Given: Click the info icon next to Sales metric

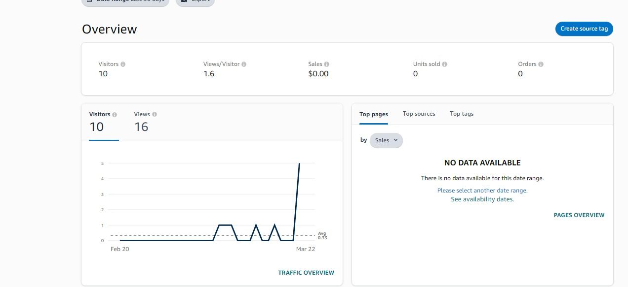Looking at the screenshot, I should click(x=327, y=64).
